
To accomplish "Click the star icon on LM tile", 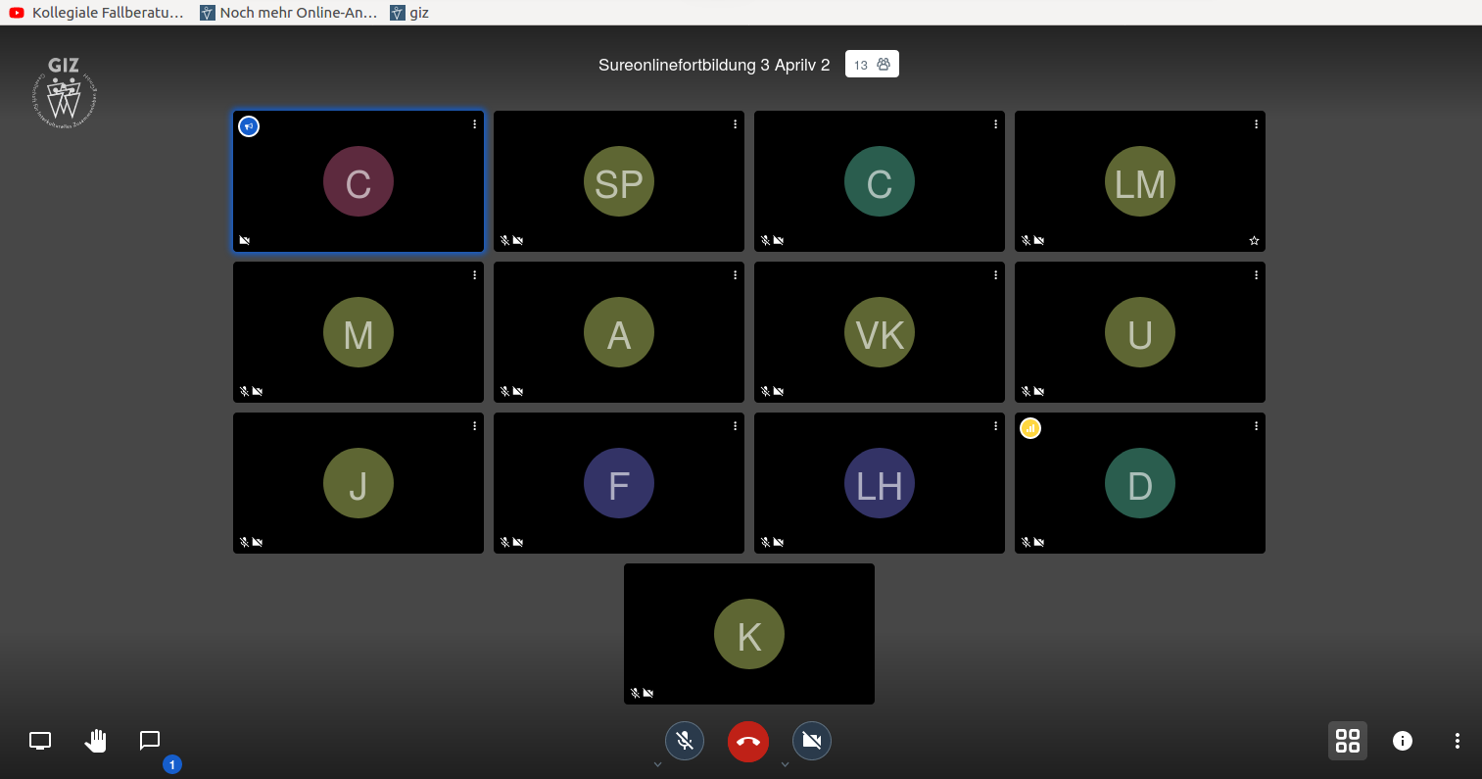I will tap(1254, 240).
